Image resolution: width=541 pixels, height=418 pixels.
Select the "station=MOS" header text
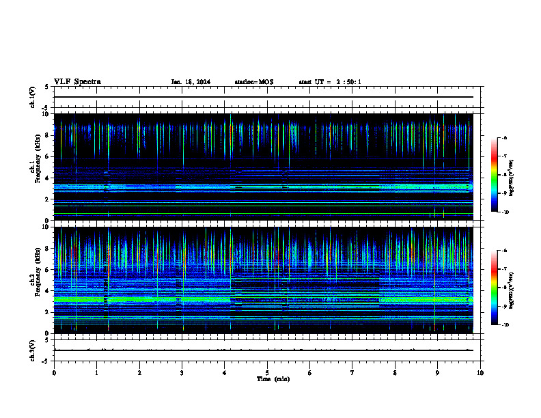coord(254,82)
